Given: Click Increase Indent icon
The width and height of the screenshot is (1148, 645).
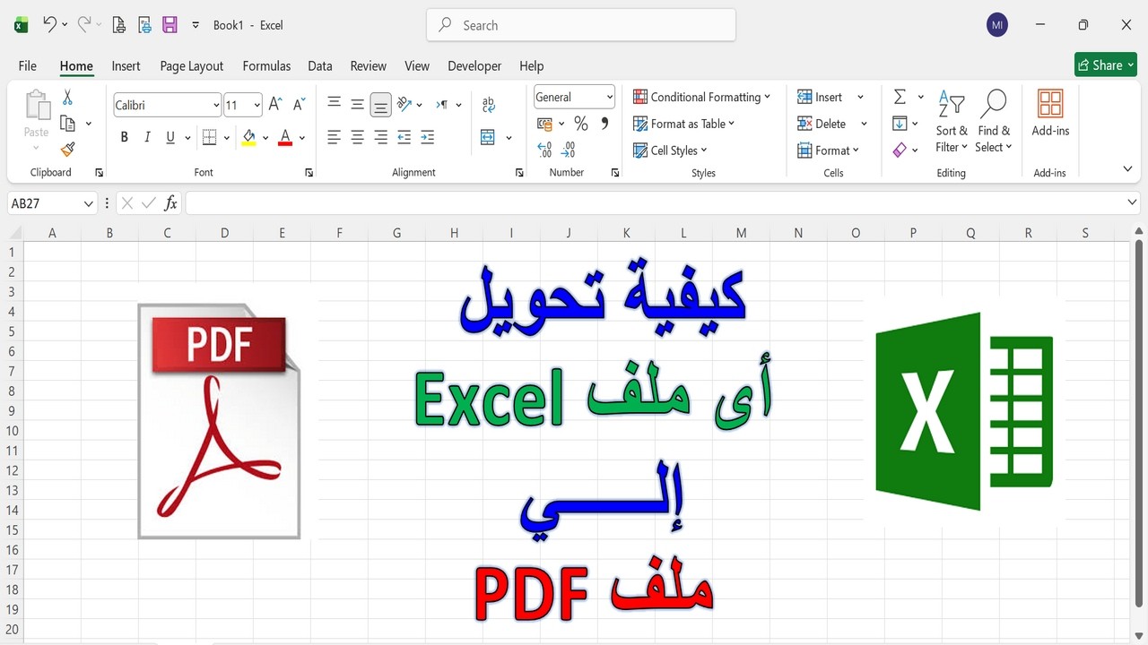Looking at the screenshot, I should [427, 137].
